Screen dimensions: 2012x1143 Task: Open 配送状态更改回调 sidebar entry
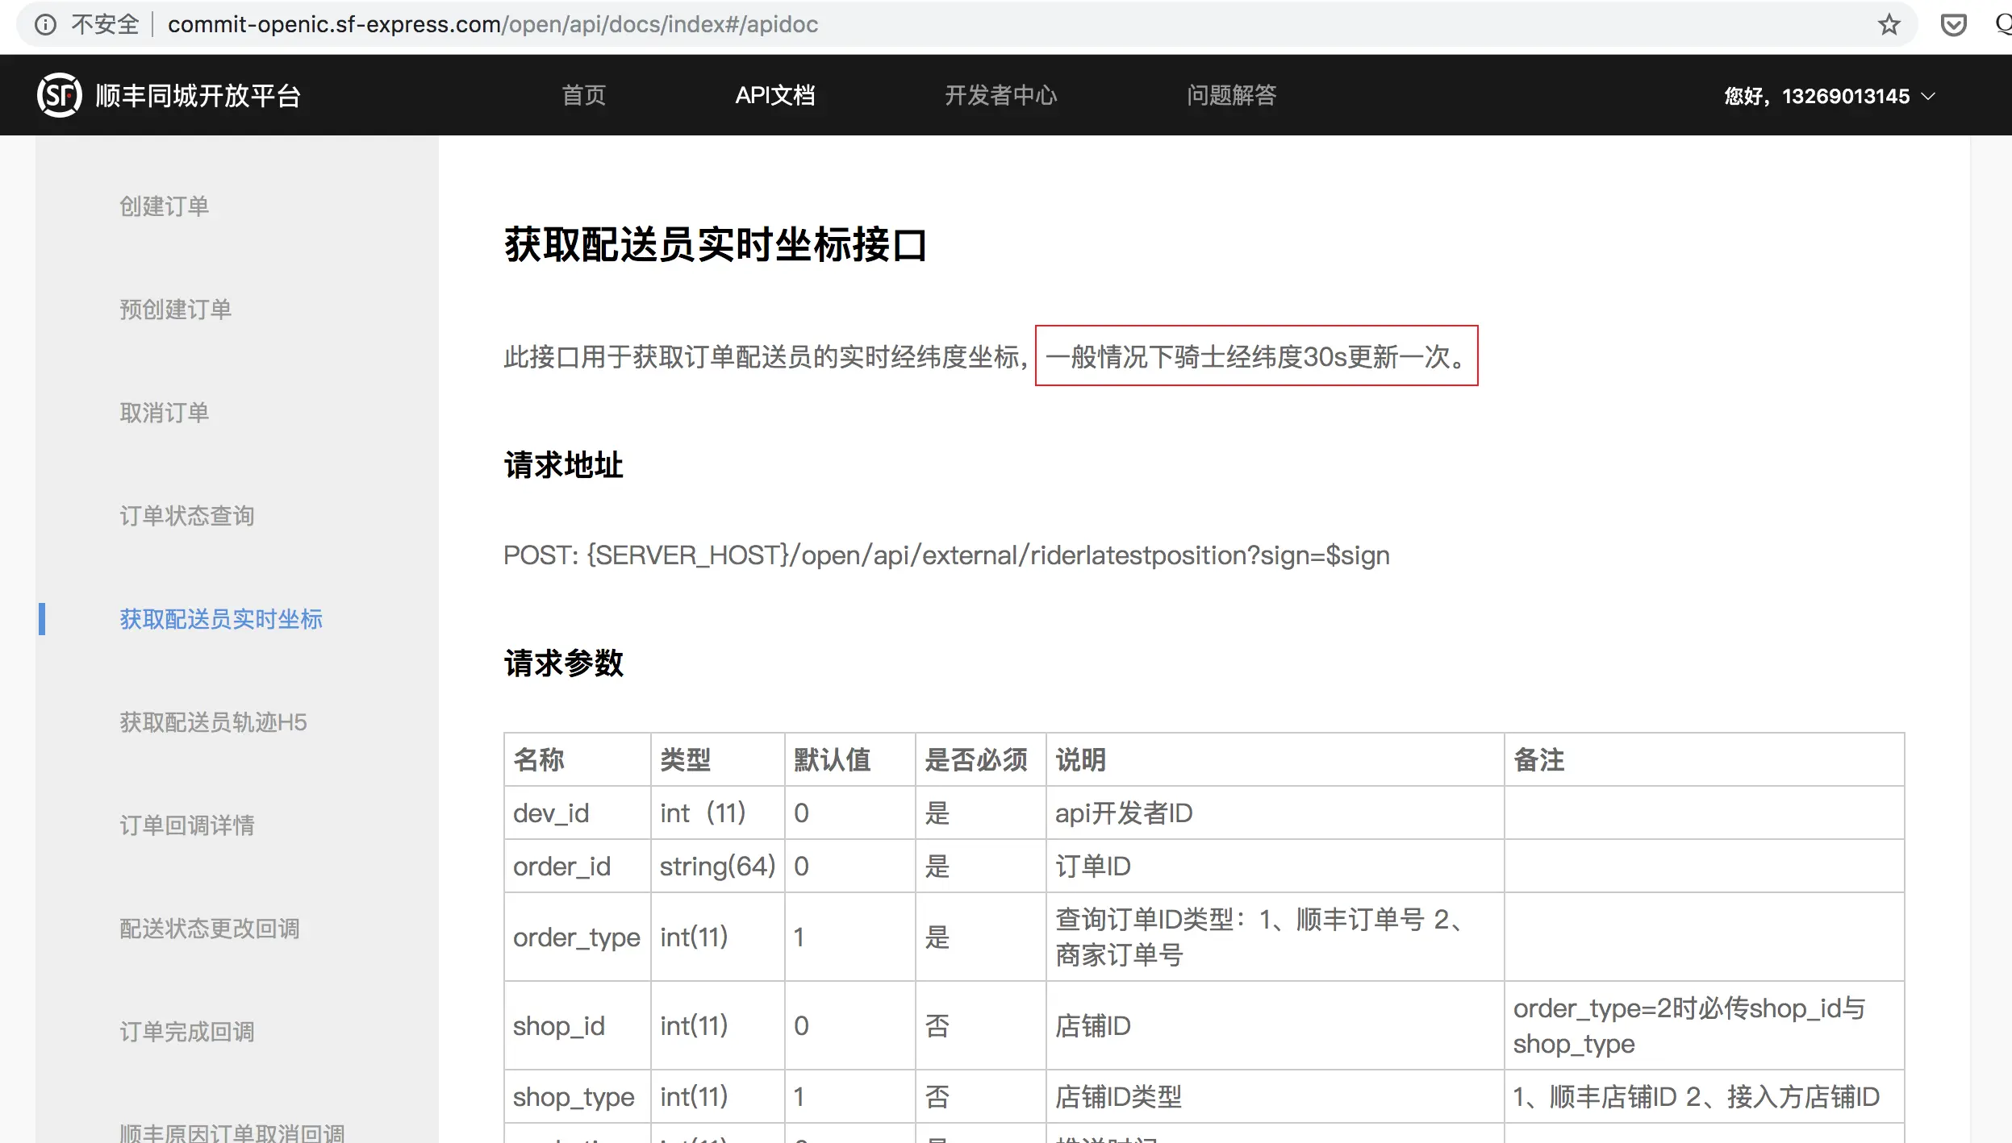pyautogui.click(x=210, y=929)
